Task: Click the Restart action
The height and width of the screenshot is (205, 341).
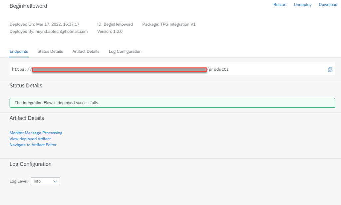Action: (280, 5)
